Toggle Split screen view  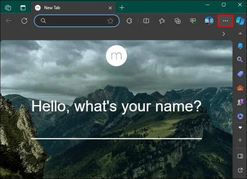[146, 21]
